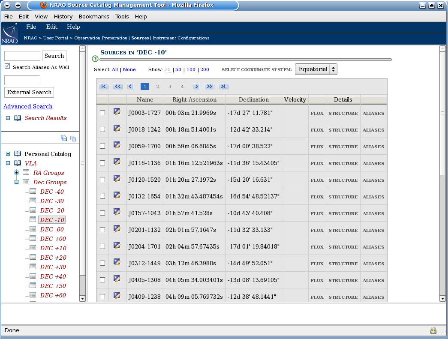Collapse the Dec Groups tree branch
Viewport: 448px width, 339px height.
click(16, 182)
